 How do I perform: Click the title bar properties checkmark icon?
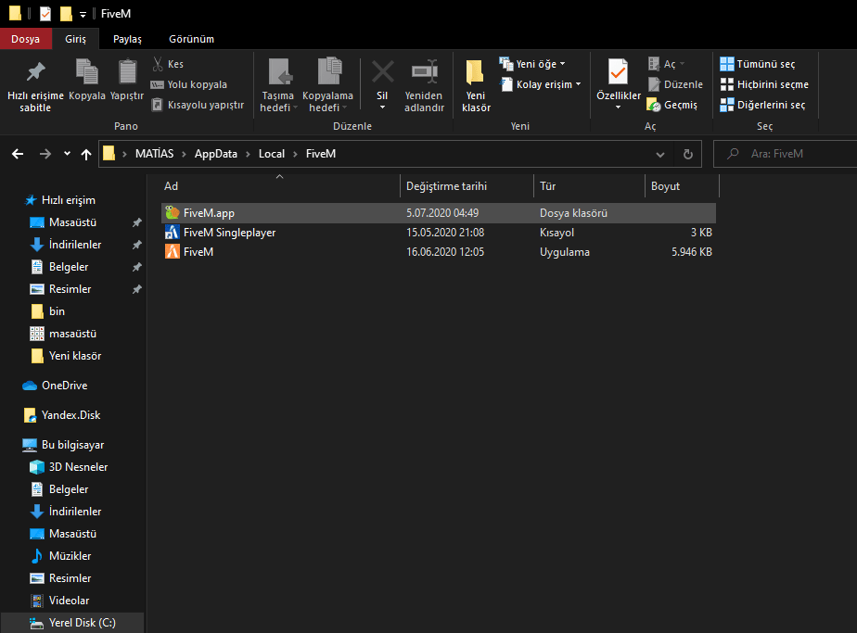pyautogui.click(x=45, y=13)
